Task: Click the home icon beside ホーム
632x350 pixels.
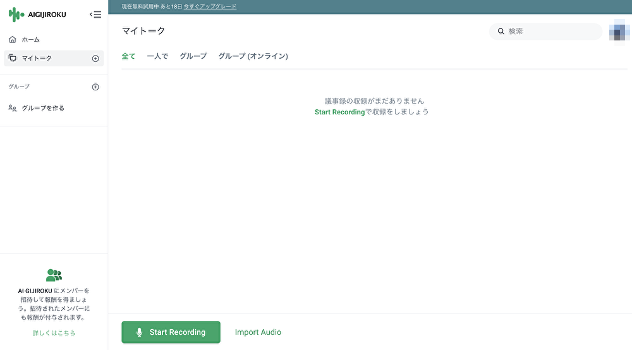Action: [x=13, y=39]
